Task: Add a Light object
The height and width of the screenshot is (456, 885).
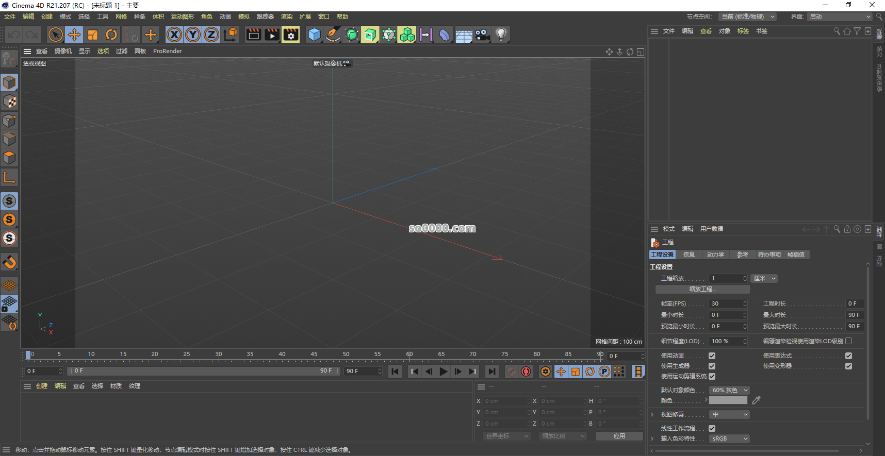Action: point(501,35)
